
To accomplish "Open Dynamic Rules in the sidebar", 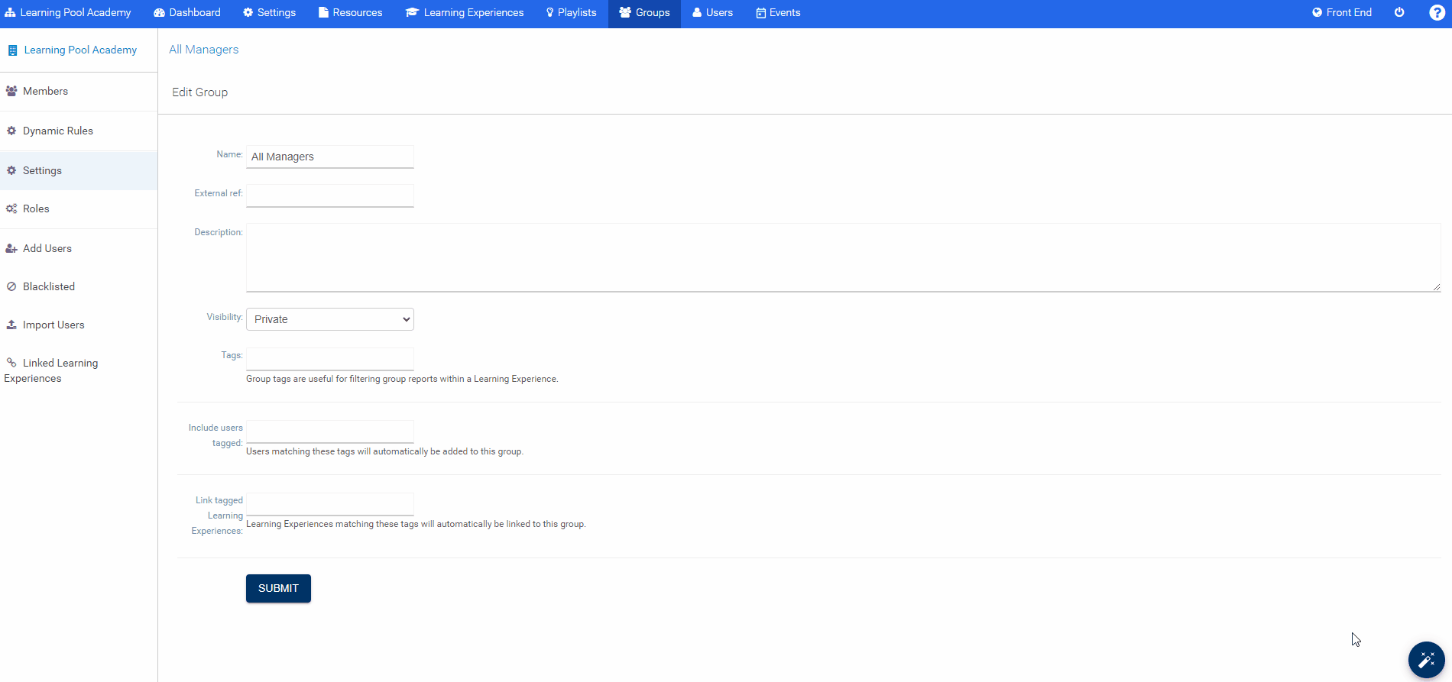I will click(57, 131).
